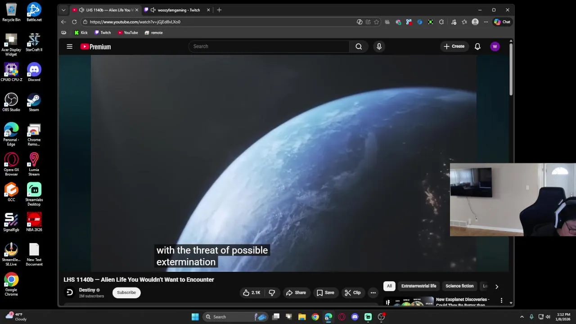Open the tab actions dropdown arrow

63,10
